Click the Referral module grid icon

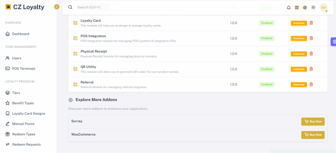[x=75, y=84]
